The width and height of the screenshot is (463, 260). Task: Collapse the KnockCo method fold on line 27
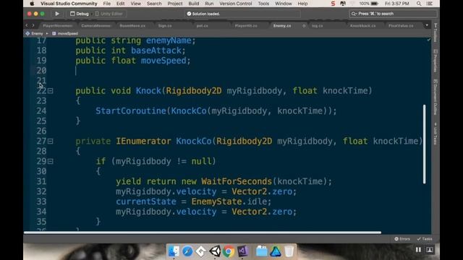[x=51, y=142]
